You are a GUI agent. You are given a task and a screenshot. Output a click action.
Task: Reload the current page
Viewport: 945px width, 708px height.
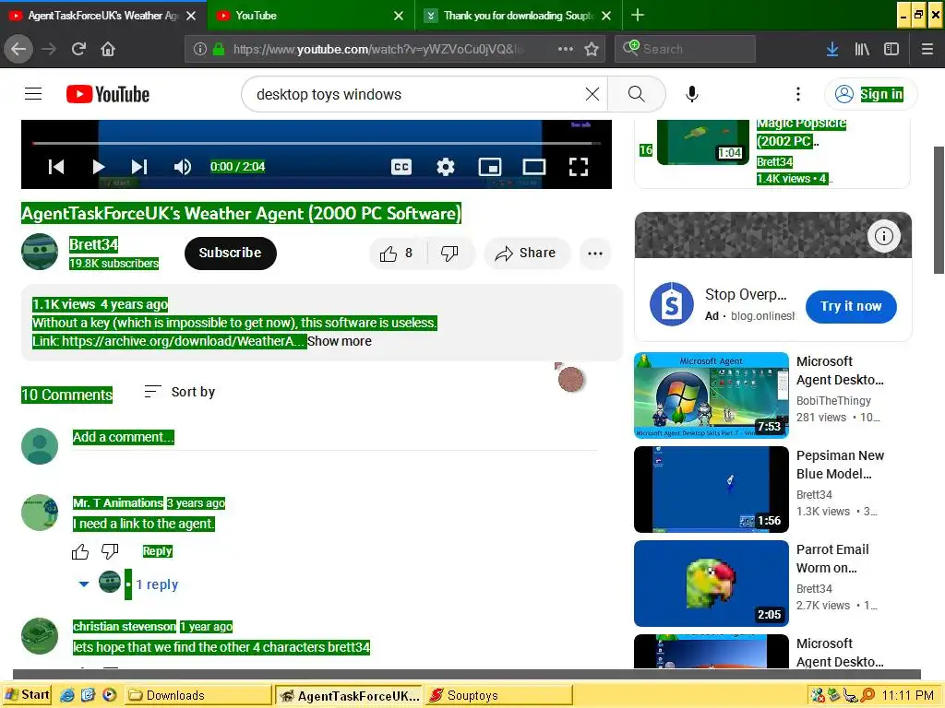[78, 49]
